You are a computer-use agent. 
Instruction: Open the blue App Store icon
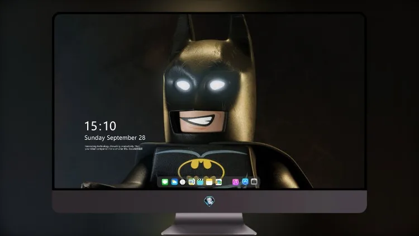point(245,182)
